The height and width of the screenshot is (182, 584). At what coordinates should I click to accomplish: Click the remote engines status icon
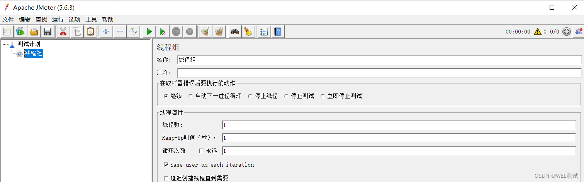tap(579, 32)
